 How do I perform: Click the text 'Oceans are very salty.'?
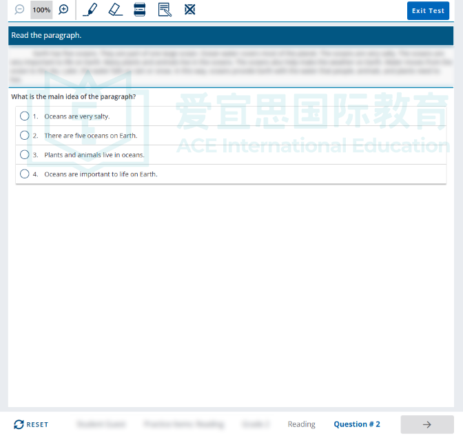click(x=77, y=116)
